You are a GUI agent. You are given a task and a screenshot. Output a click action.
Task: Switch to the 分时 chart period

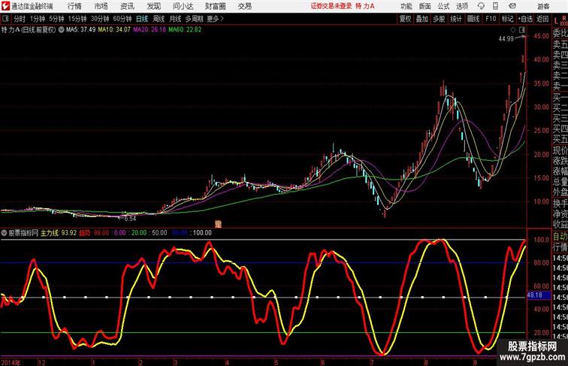(x=20, y=19)
